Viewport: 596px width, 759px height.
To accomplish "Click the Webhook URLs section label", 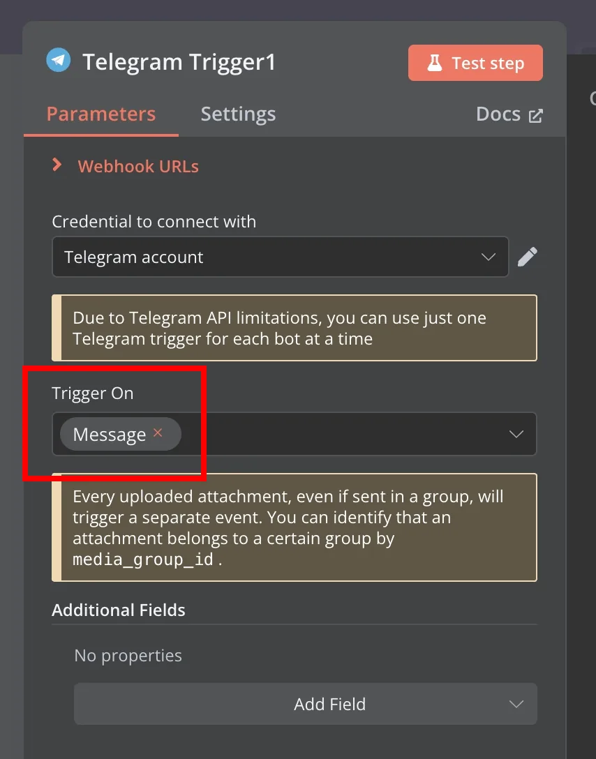I will pos(138,167).
